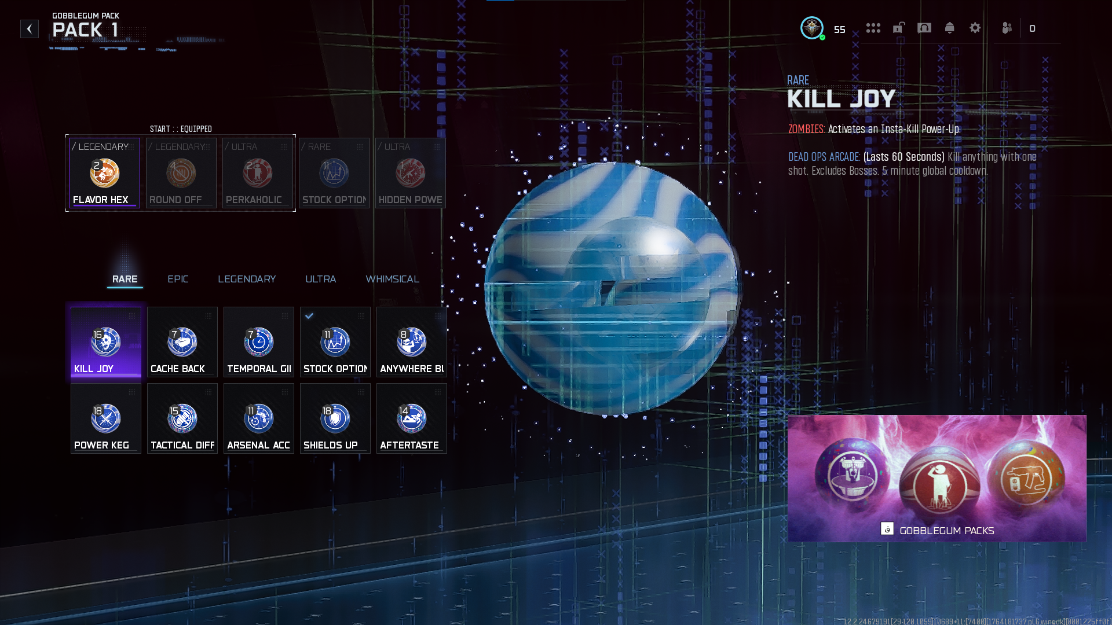Screen dimensions: 1112x625
Task: Open the Gobblegum Packs banner
Action: pos(937,479)
